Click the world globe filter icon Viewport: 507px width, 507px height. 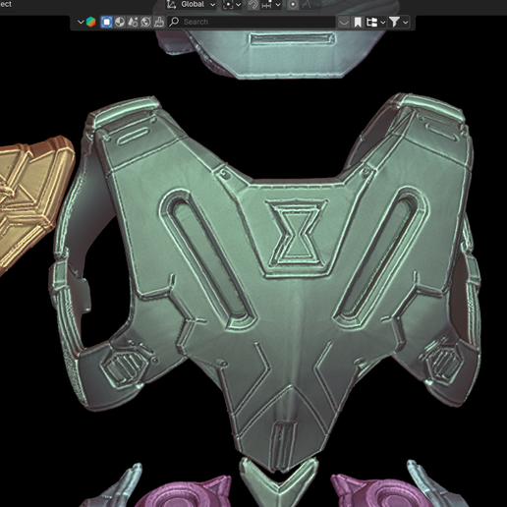(x=145, y=22)
